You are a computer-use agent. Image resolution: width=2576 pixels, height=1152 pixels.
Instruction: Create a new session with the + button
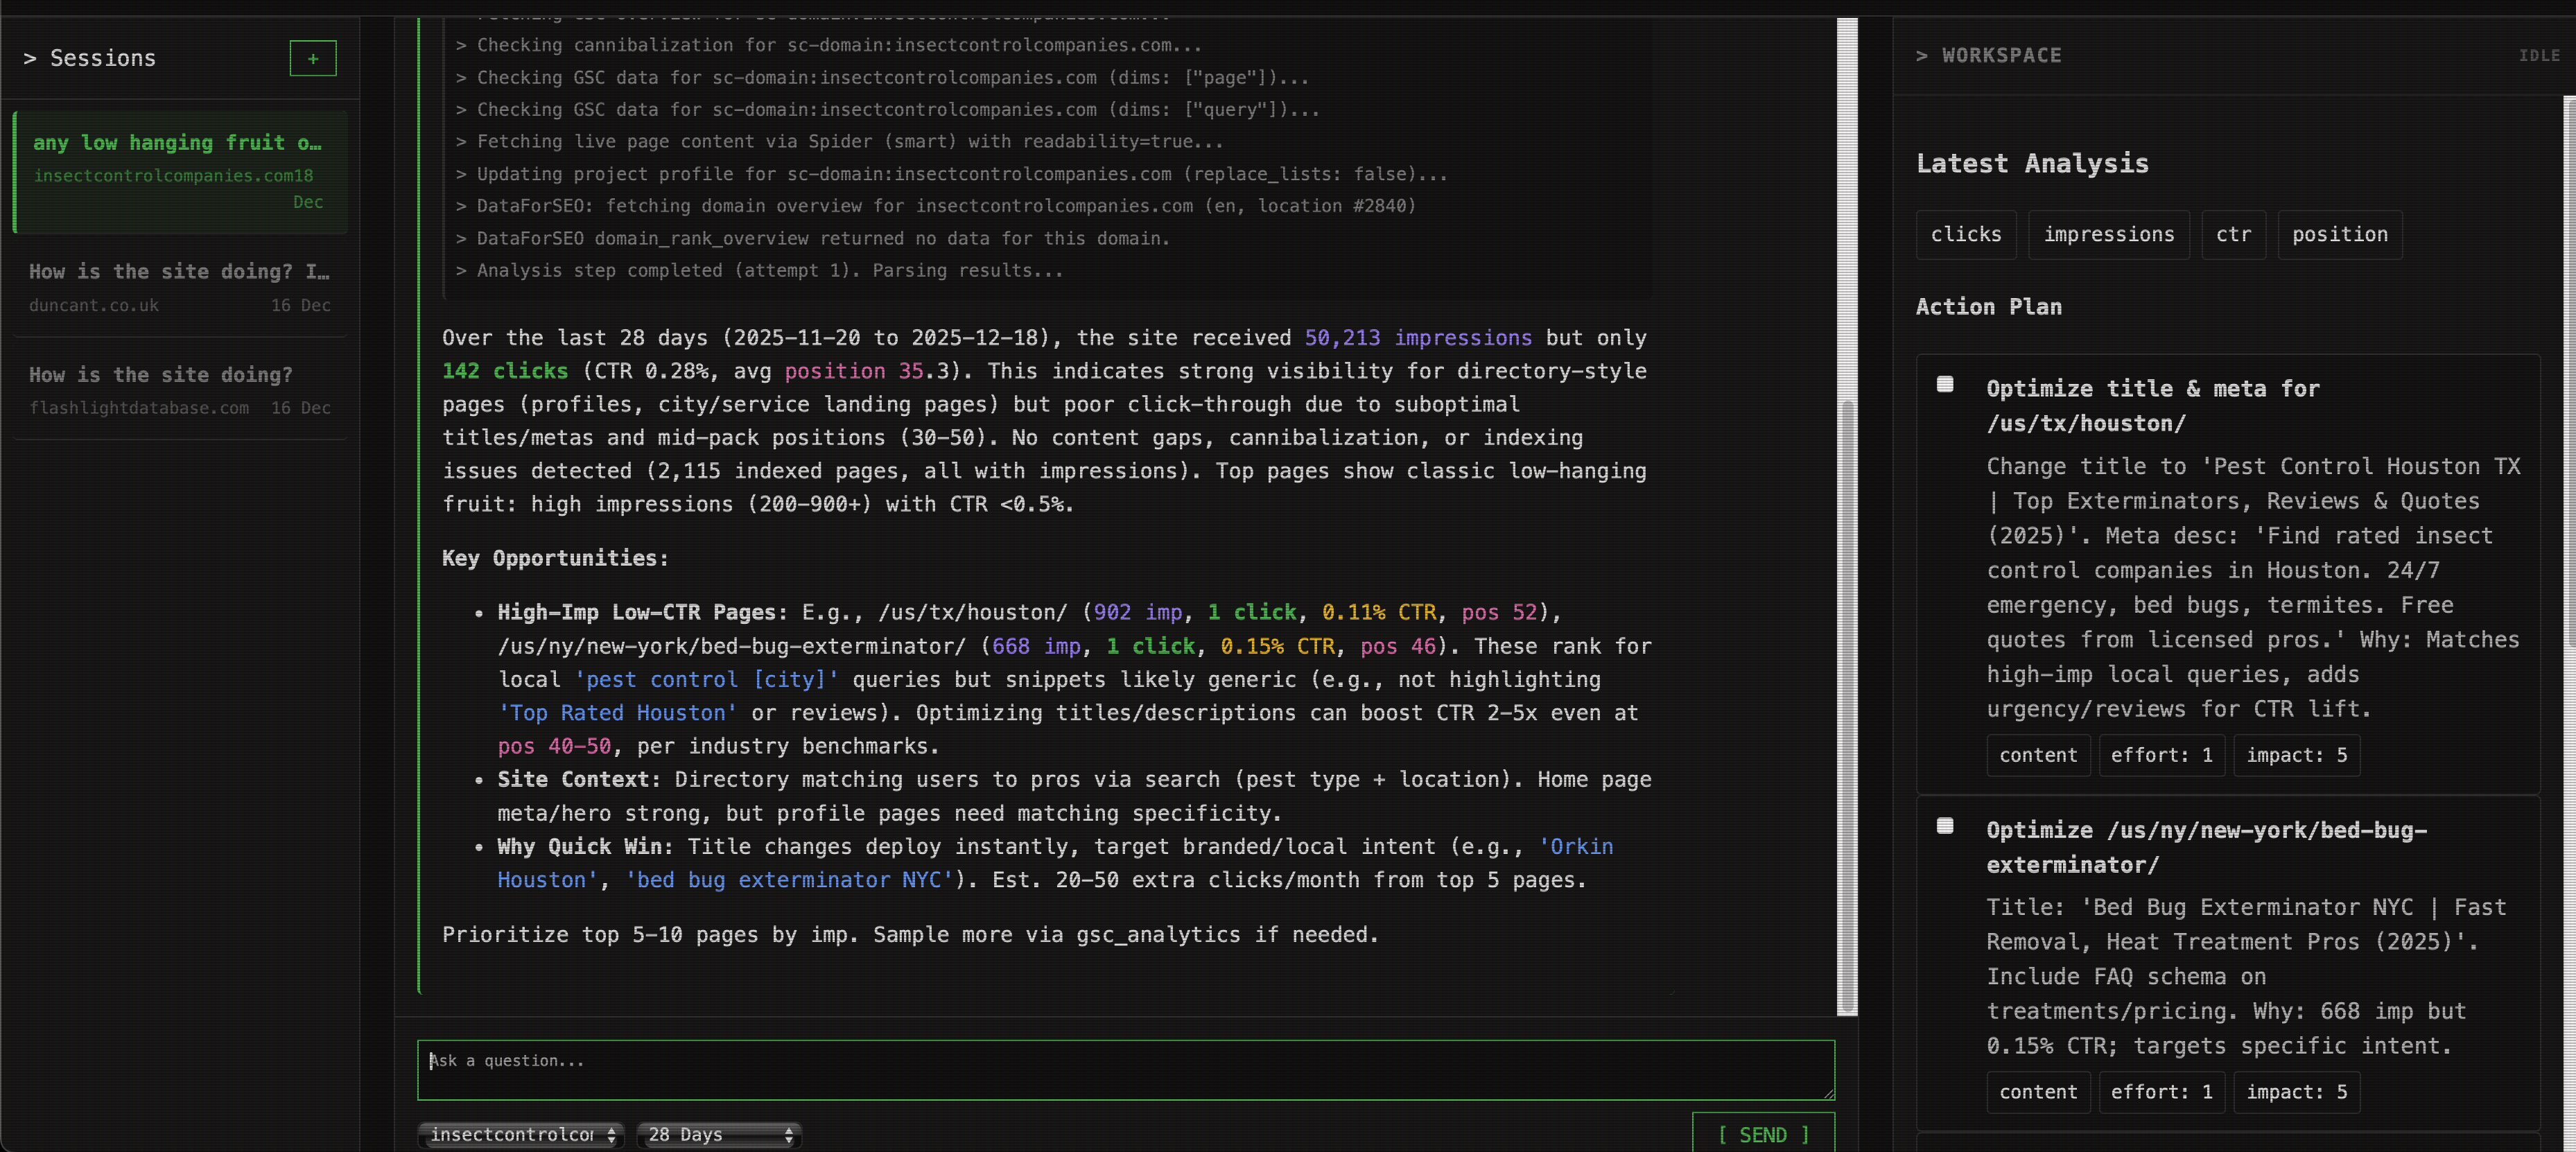[x=312, y=58]
